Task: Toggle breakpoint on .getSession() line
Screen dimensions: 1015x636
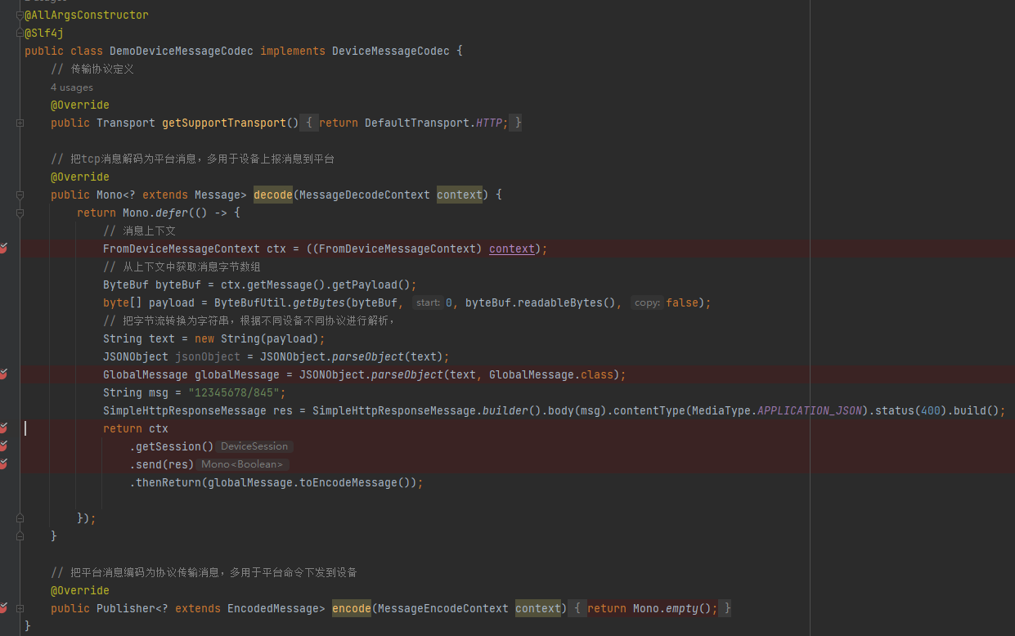Action: pyautogui.click(x=3, y=446)
